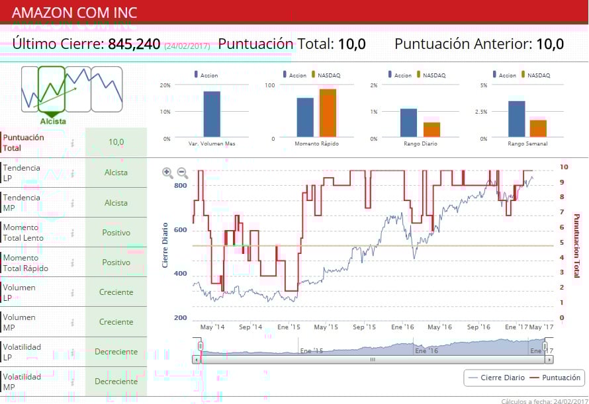The height and width of the screenshot is (404, 589).
Task: Click the navigator scrollbar grip
Action: point(373,360)
